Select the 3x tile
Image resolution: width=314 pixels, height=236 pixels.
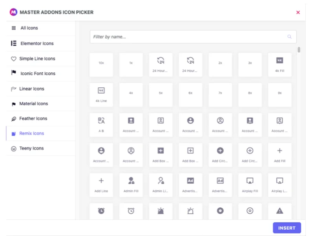click(250, 65)
